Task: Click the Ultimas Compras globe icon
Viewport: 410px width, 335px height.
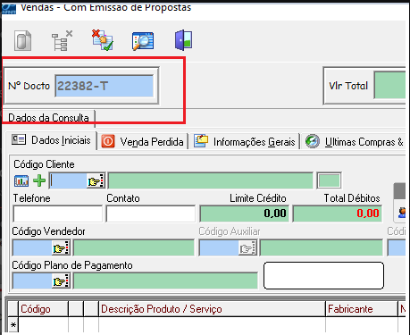Action: (313, 141)
